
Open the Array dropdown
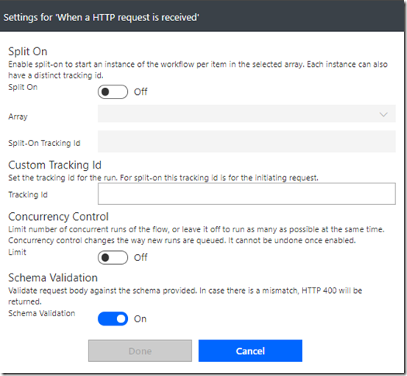(x=247, y=114)
